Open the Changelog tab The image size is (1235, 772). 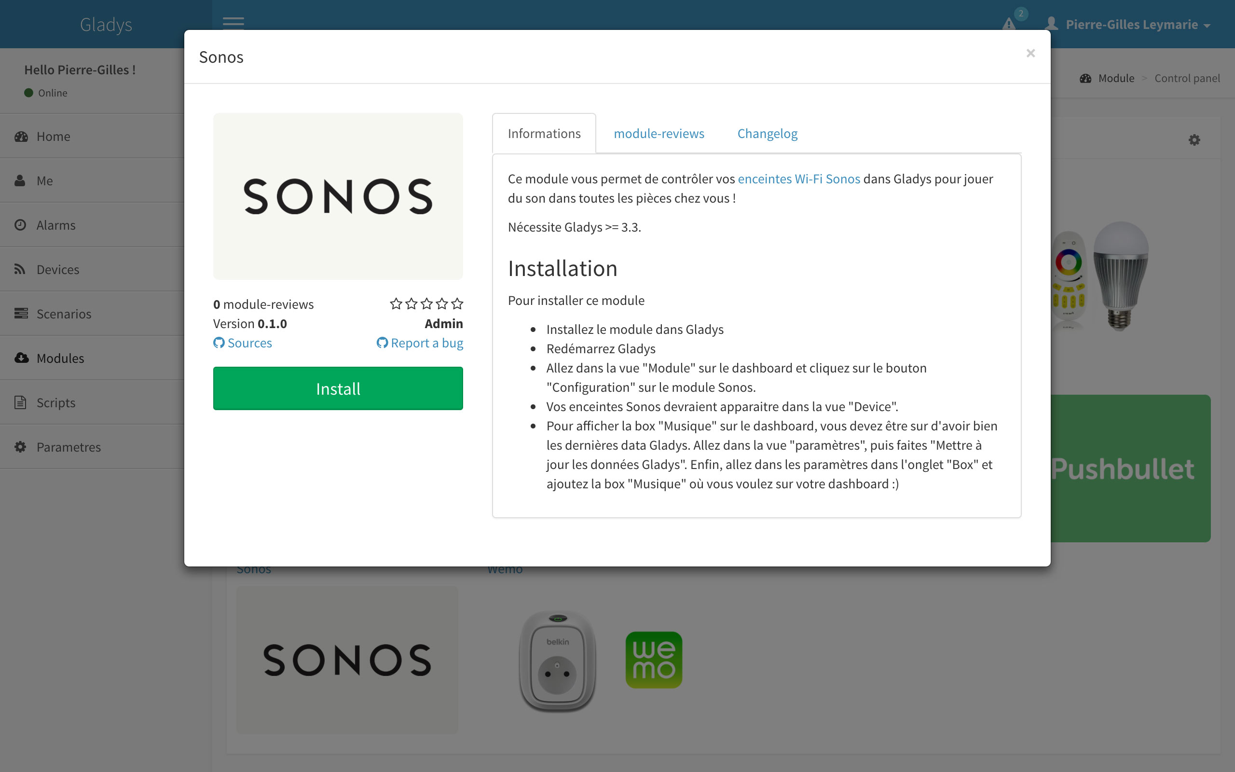tap(768, 133)
